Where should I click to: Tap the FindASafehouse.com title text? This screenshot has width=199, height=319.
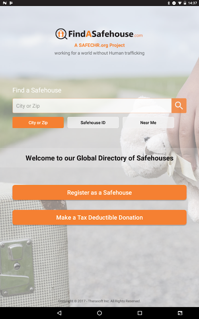pos(105,34)
